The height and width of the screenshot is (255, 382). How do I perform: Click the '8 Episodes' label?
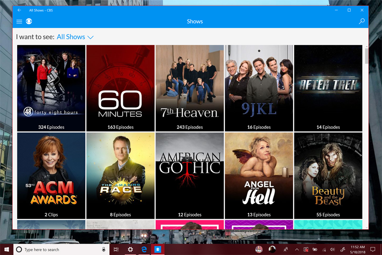[x=120, y=215]
